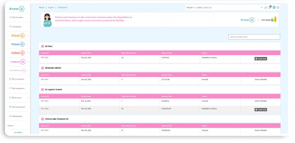The width and height of the screenshot is (295, 143).
Task: Open My Overview from the sidebar
Action: (x=16, y=17)
